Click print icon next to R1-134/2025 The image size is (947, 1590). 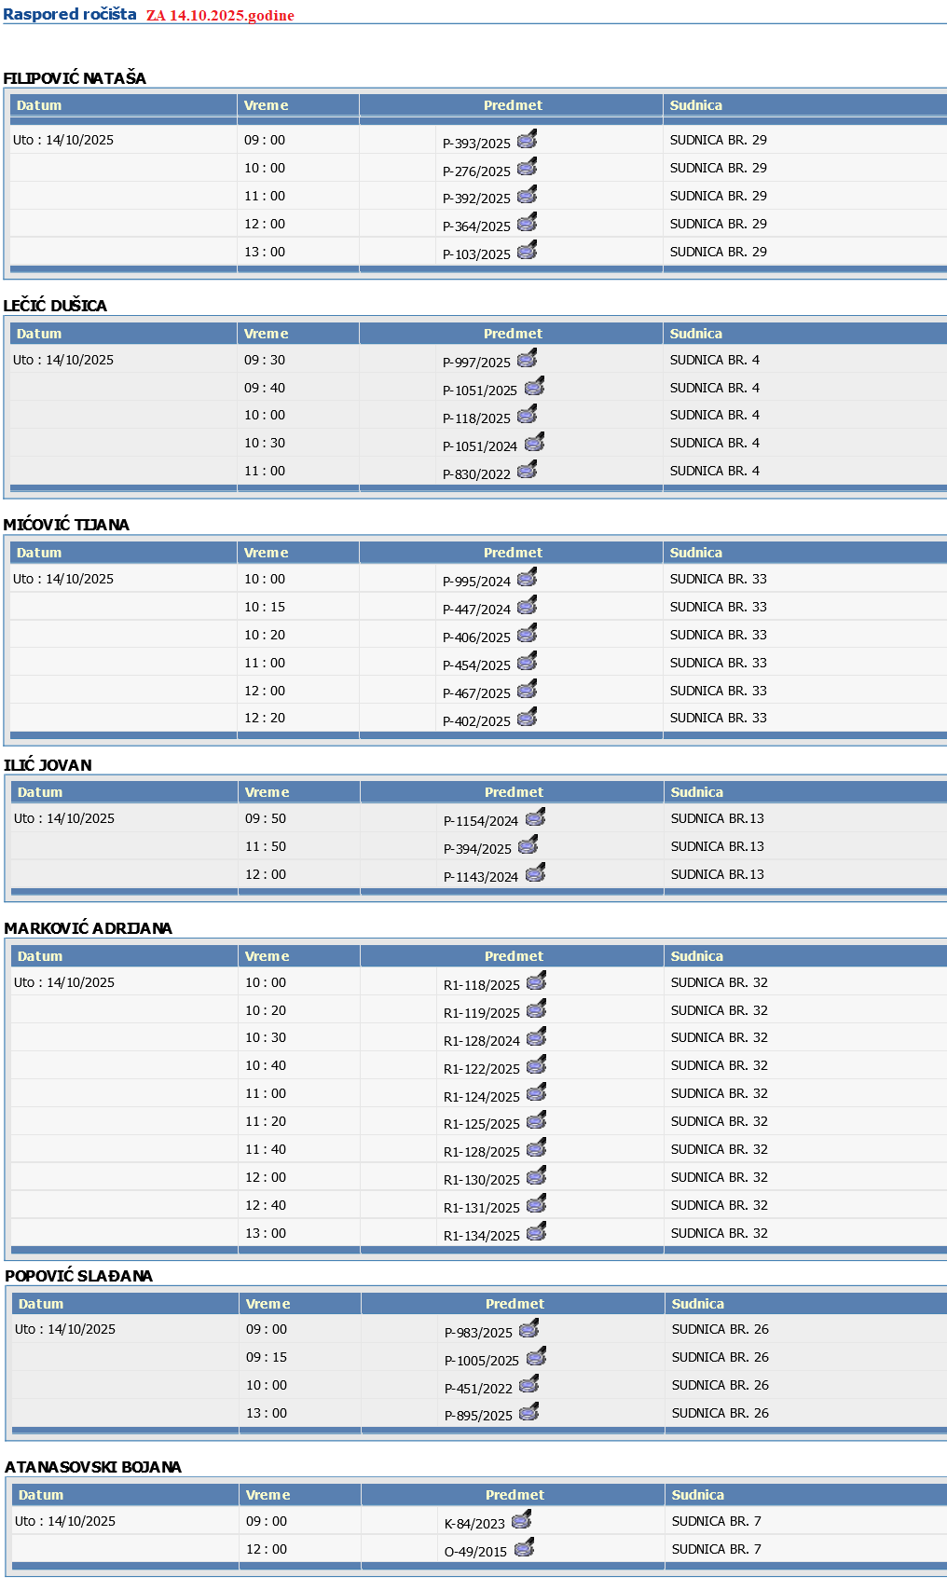pos(536,1233)
